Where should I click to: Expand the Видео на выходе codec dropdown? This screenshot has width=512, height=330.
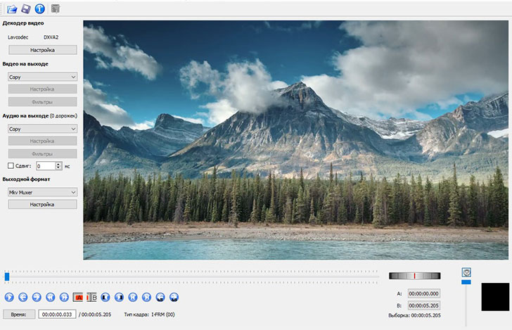tap(42, 77)
